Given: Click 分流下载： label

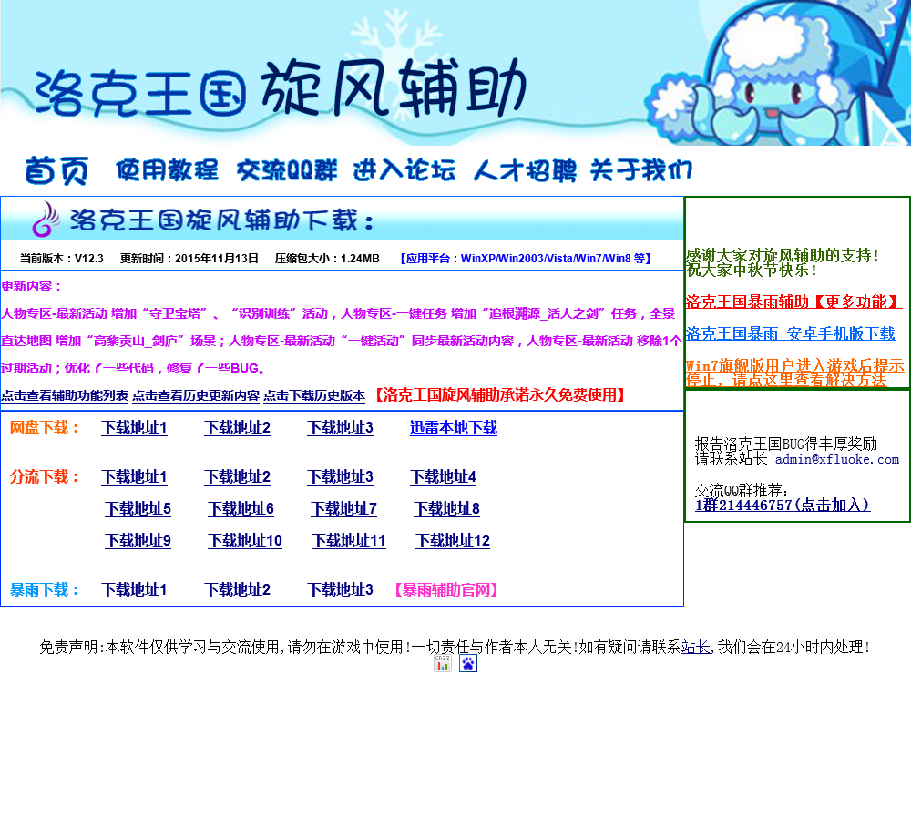Looking at the screenshot, I should [45, 477].
